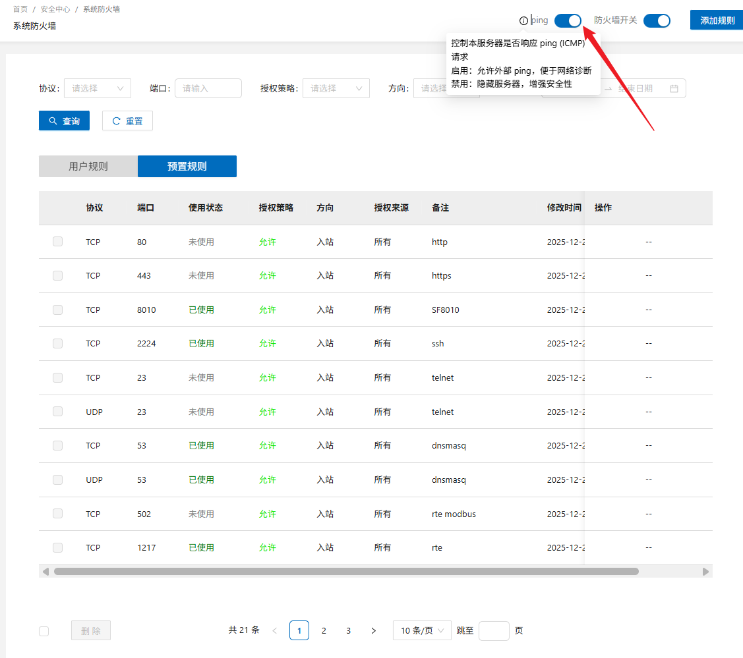The image size is (743, 658).
Task: Open the 10 条/页 page size dropdown
Action: (x=422, y=630)
